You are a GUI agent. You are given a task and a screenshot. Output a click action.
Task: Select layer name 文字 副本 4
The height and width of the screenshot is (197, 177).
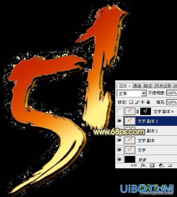163,112
